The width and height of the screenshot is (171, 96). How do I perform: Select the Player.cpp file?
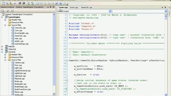click(x=19, y=92)
